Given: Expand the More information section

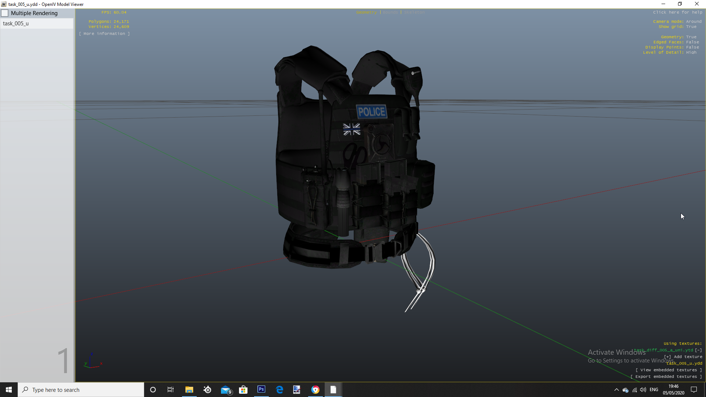Looking at the screenshot, I should (104, 33).
